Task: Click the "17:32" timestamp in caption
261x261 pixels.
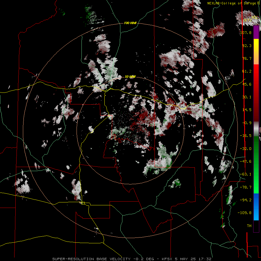Action: point(206,259)
